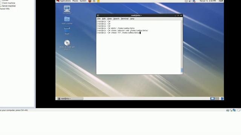
Task: Select Server machine in the VM library
Action: pos(9,6)
